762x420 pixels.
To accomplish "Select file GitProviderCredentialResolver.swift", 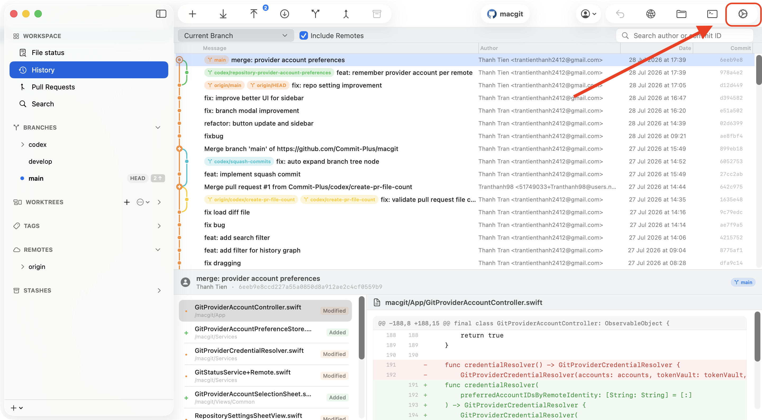I will coord(265,354).
